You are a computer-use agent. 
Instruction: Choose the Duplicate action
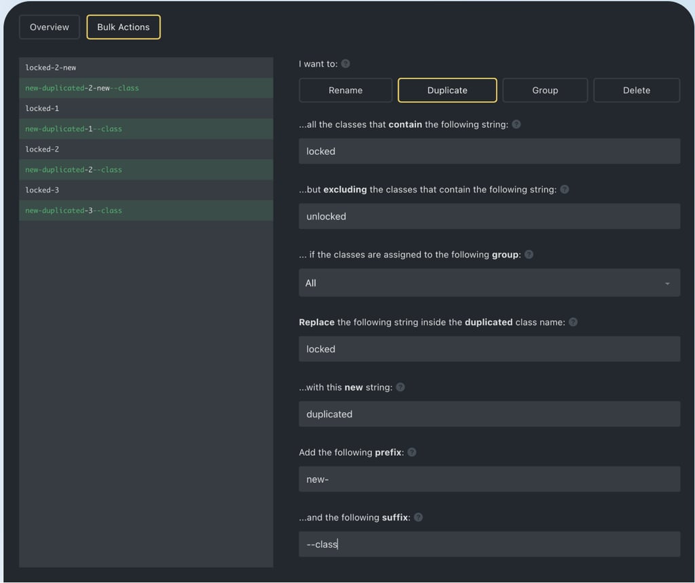pos(447,90)
